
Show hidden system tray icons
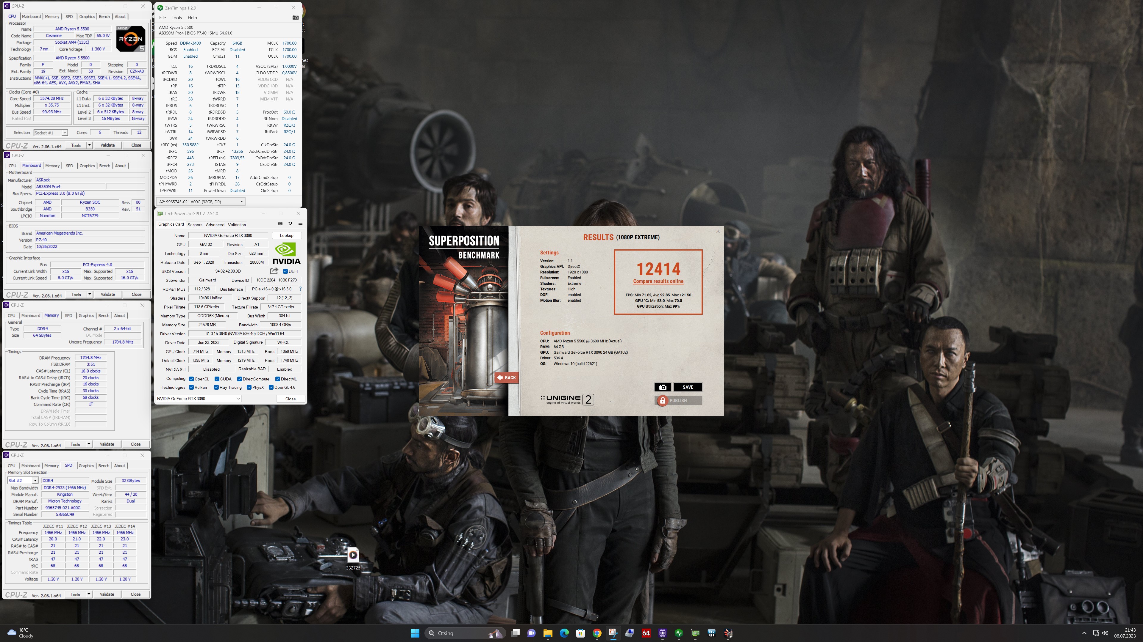pos(1084,633)
